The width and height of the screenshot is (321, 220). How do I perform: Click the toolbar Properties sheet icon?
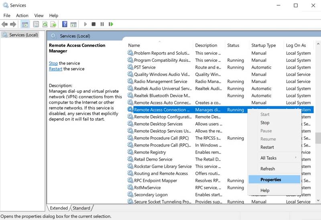click(36, 24)
